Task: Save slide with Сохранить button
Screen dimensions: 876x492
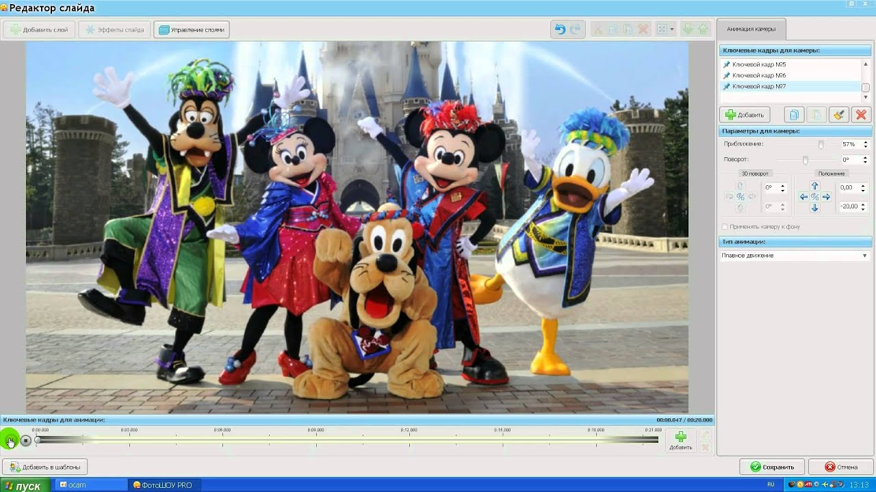Action: pos(772,467)
